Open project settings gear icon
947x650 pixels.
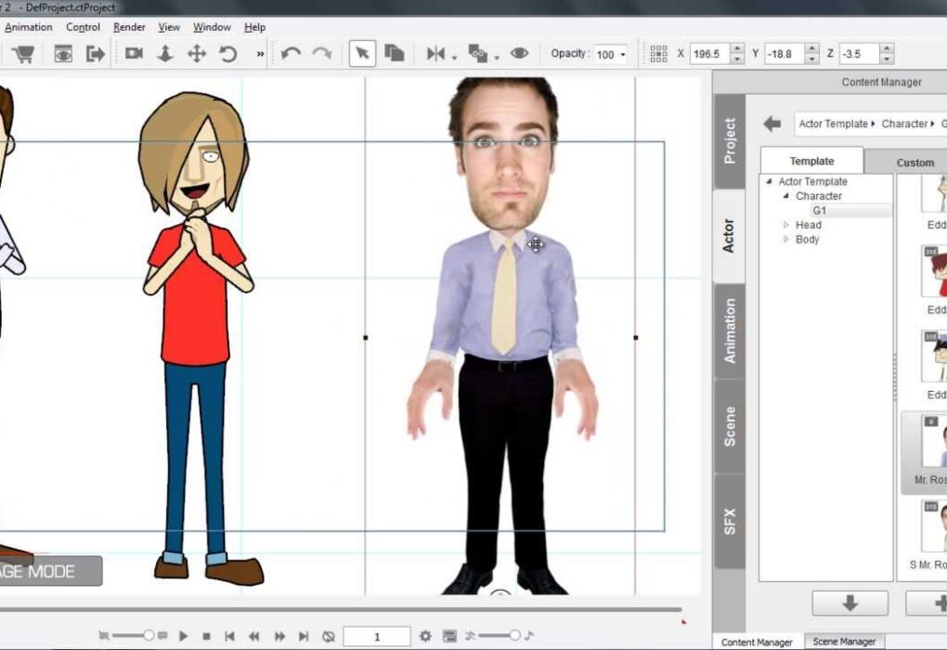pyautogui.click(x=425, y=635)
